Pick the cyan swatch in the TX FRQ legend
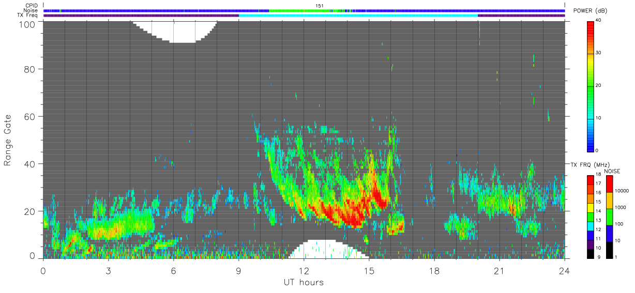 pyautogui.click(x=591, y=226)
